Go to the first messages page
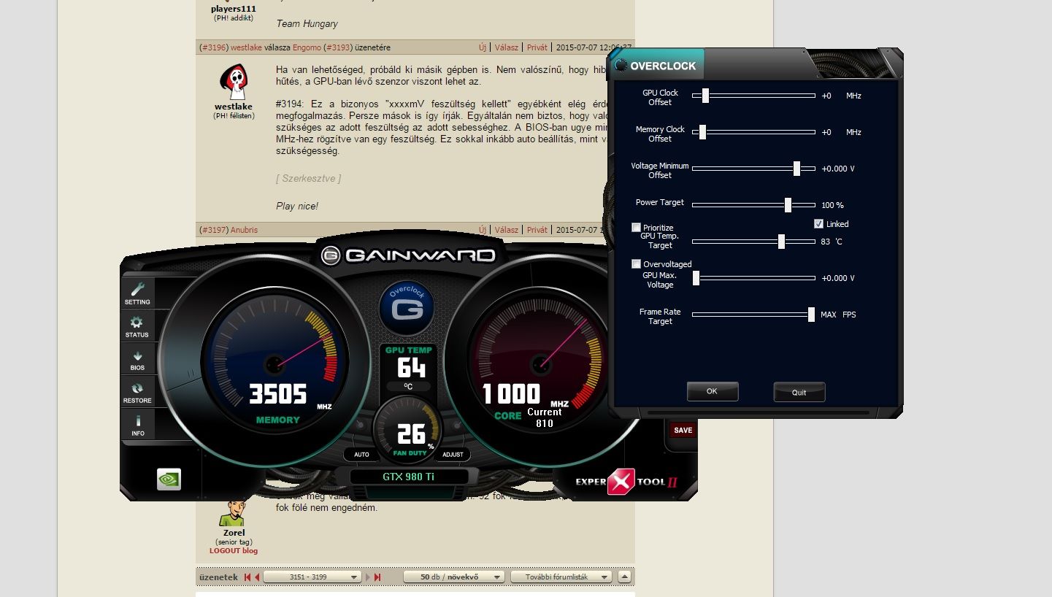The image size is (1052, 597). click(x=247, y=577)
